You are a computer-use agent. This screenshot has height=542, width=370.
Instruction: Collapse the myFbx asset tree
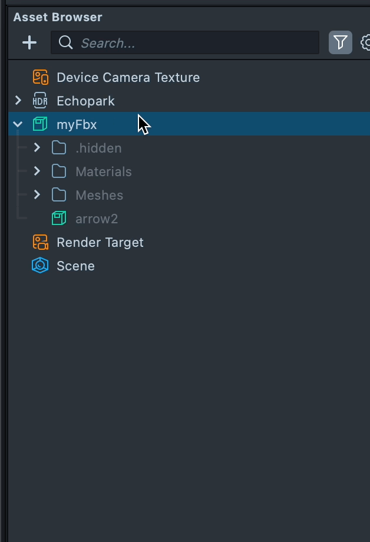pyautogui.click(x=18, y=124)
